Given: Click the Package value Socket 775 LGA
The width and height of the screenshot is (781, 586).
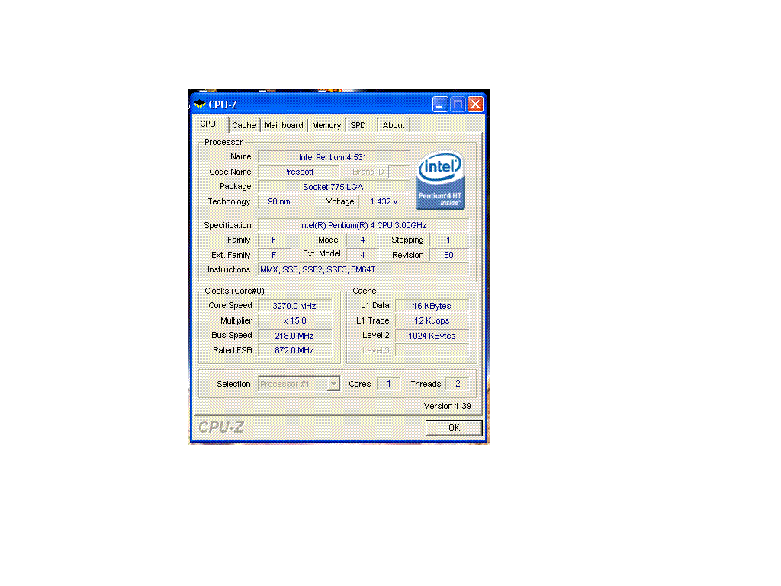Looking at the screenshot, I should (333, 187).
